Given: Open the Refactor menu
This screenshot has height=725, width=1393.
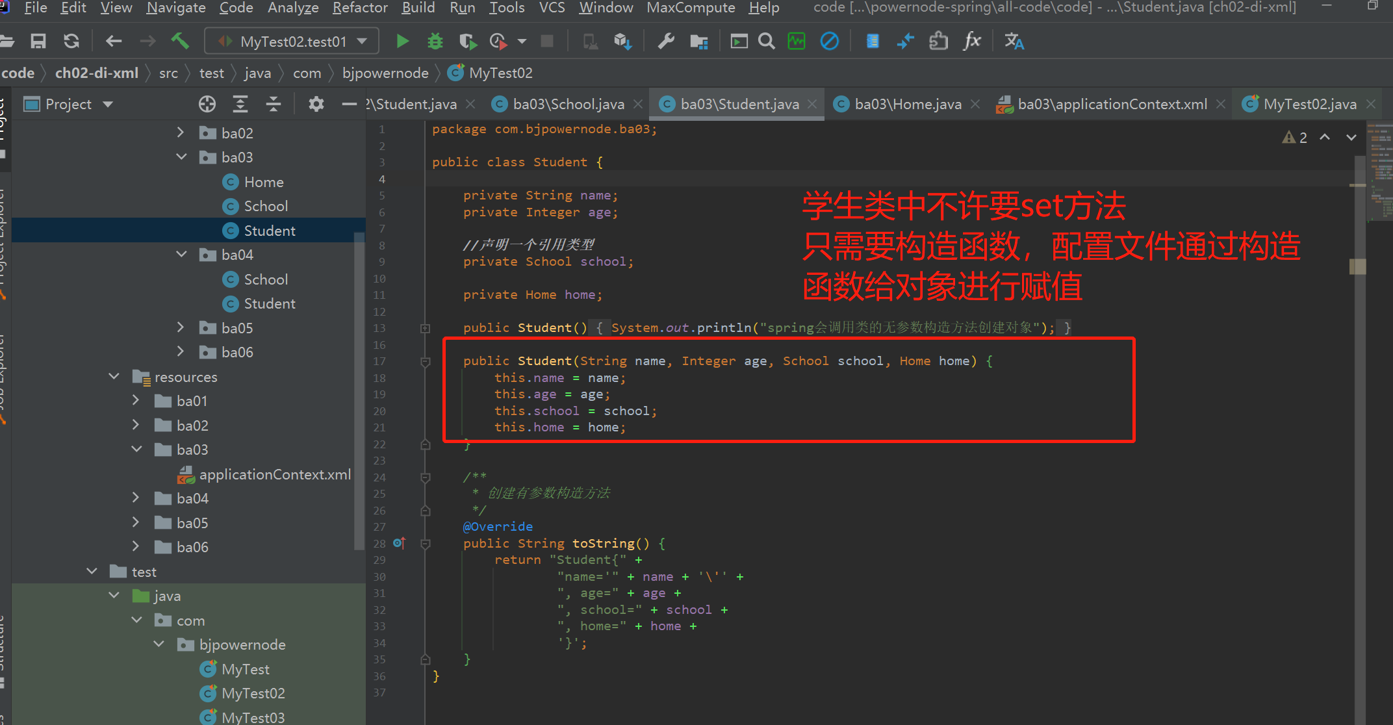Looking at the screenshot, I should [x=360, y=8].
